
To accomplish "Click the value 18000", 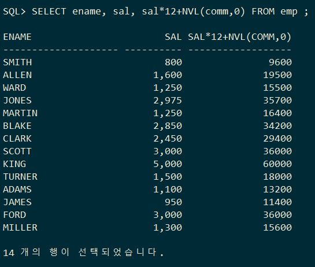I will (277, 177).
